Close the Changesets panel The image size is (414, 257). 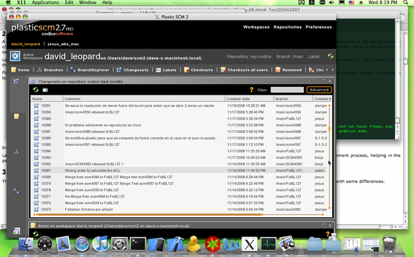[330, 81]
